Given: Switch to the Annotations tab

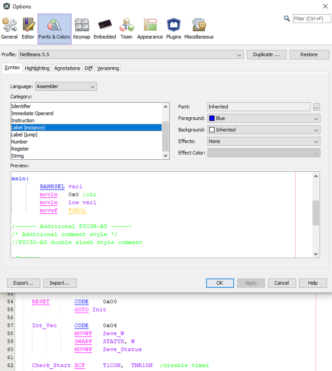Looking at the screenshot, I should (67, 68).
